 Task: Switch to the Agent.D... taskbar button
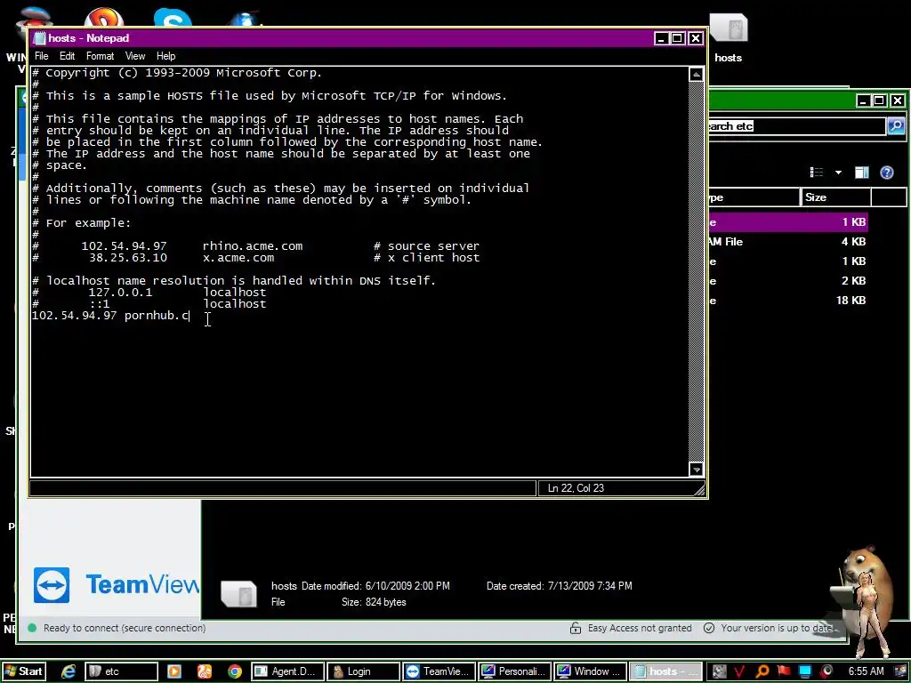287,671
